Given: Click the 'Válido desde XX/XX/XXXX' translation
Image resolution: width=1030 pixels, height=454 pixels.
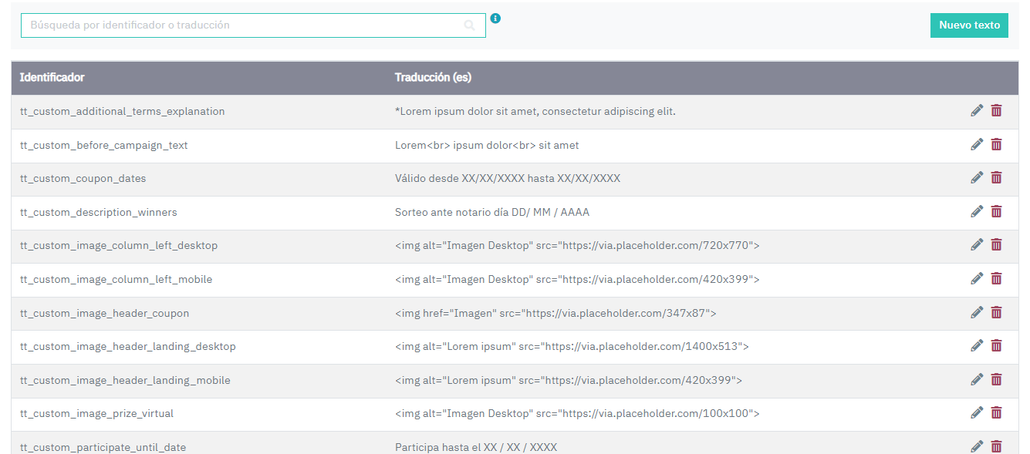Looking at the screenshot, I should [508, 179].
